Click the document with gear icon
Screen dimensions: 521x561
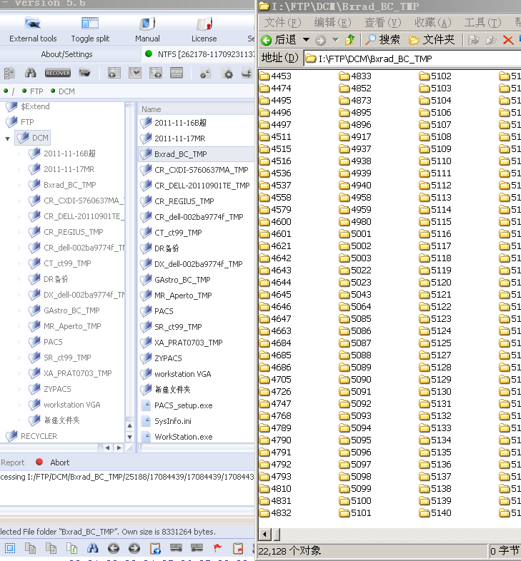[228, 74]
